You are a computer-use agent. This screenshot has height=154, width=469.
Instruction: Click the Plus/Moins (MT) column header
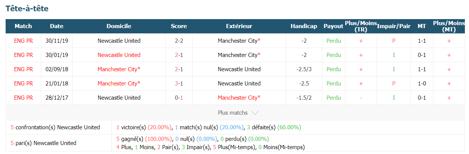coord(449,26)
